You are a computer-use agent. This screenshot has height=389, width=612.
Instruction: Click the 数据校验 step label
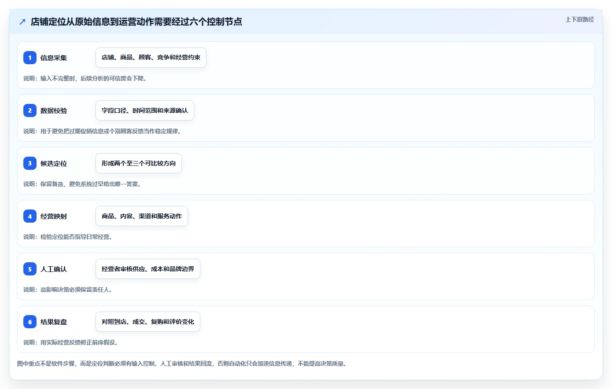(54, 110)
